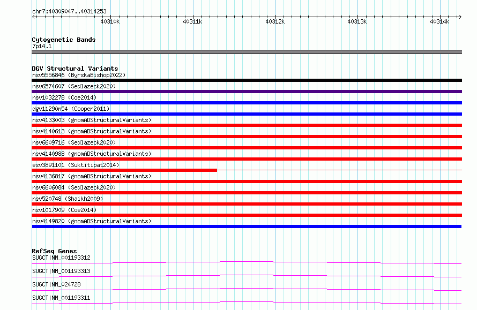Open the nsv520748 (Shaikh2009) label
This screenshot has width=477, height=310.
[x=68, y=199]
